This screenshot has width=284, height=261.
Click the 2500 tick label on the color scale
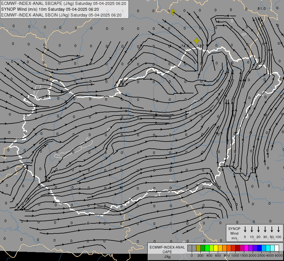[x=261, y=255]
